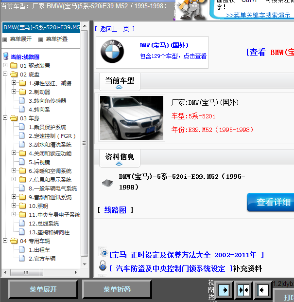Click the 当前:线路图 computer icon
294x302 pixels.
tap(6, 56)
